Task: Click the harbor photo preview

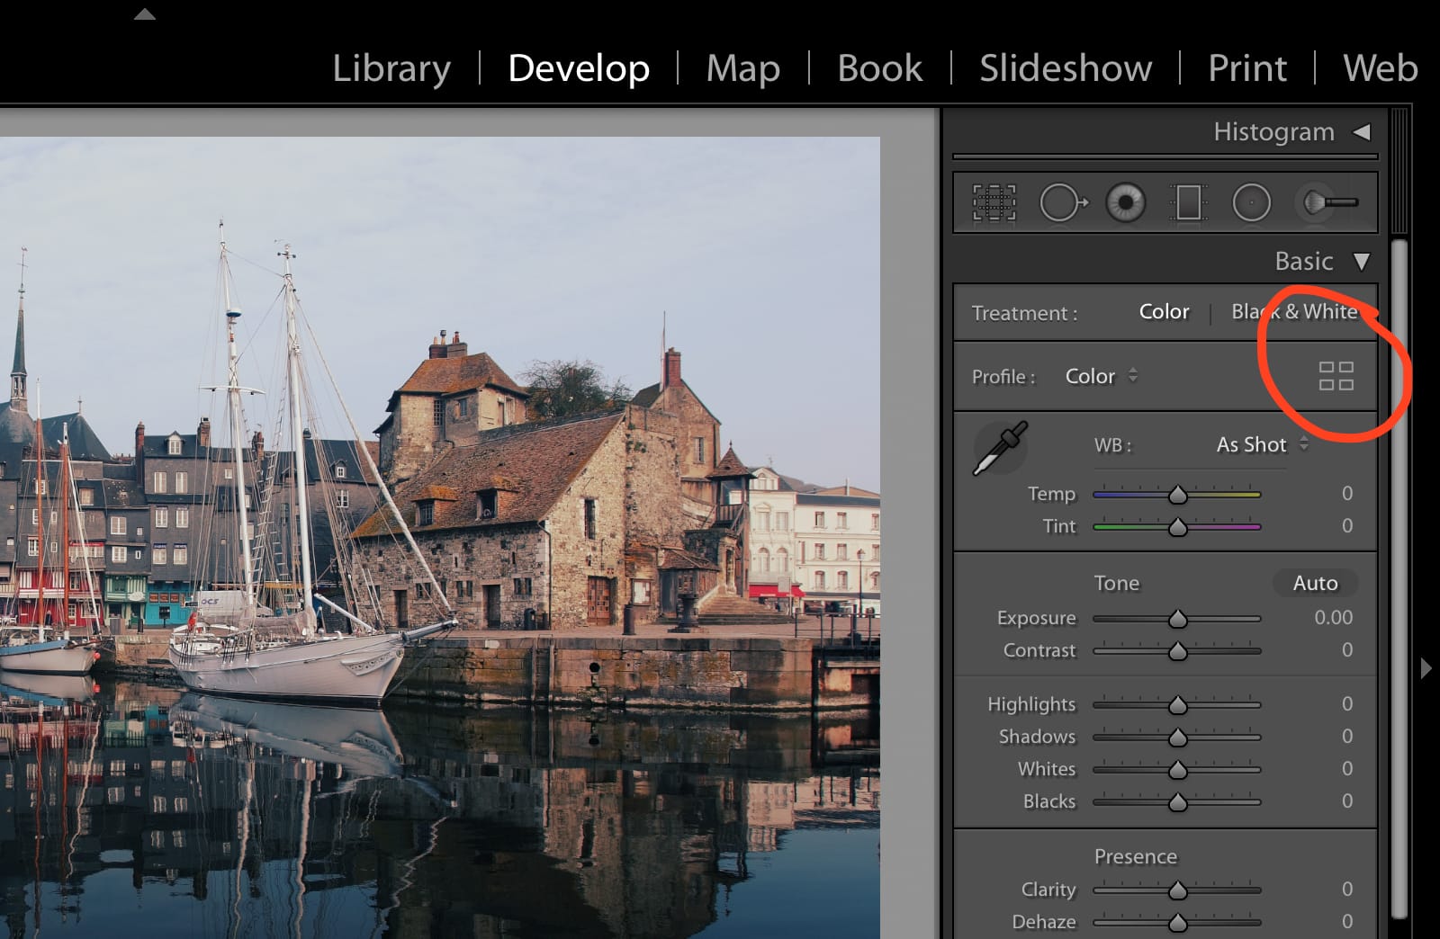Action: 440,538
